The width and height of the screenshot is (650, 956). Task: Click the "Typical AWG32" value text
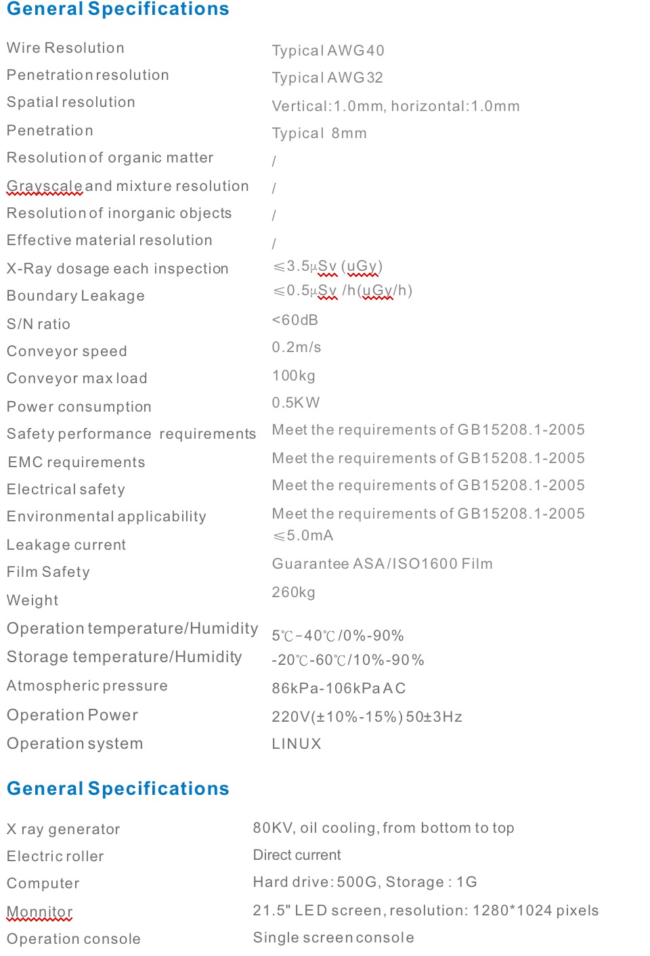(x=327, y=78)
